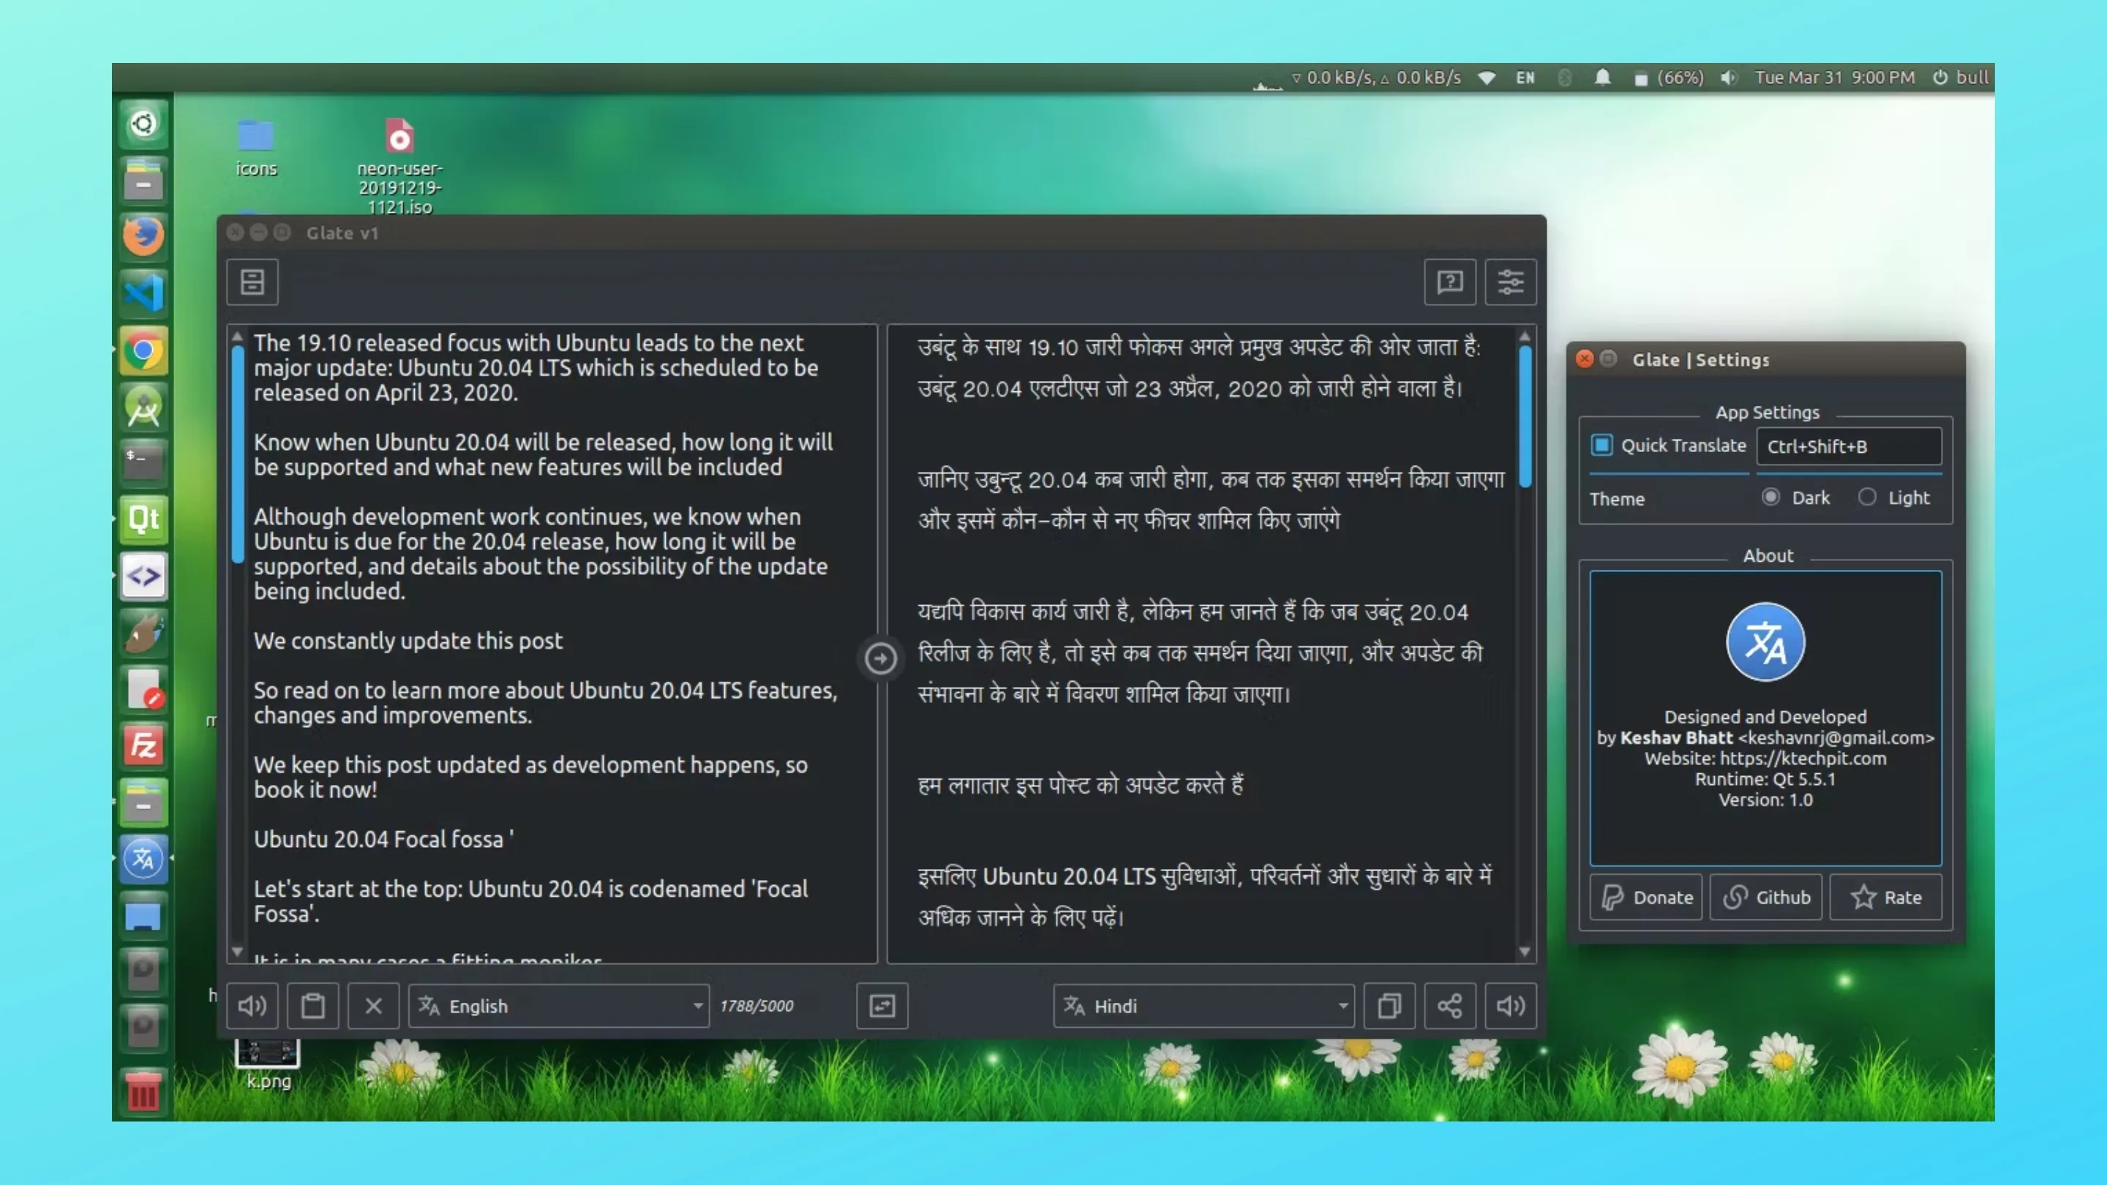This screenshot has width=2107, height=1185.
Task: Open Glate settings via the sliders icon
Action: point(1510,282)
